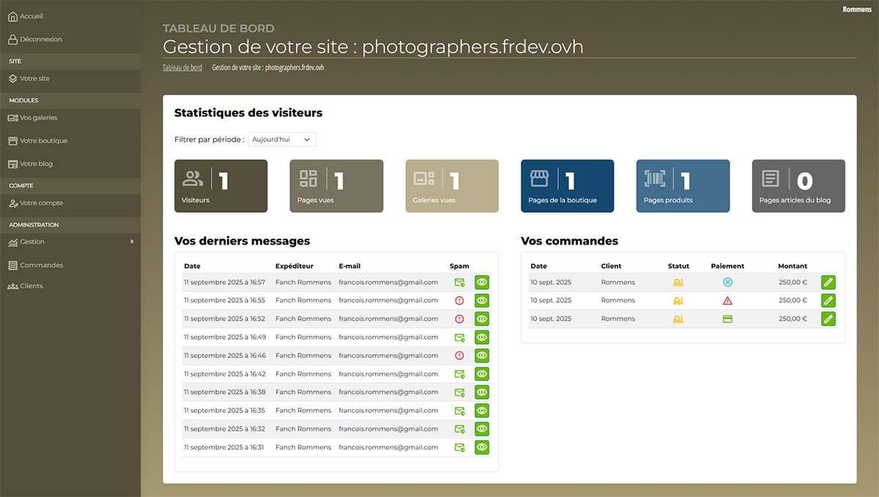Expand the Gestion submenu arrow
The image size is (879, 497).
(x=132, y=242)
